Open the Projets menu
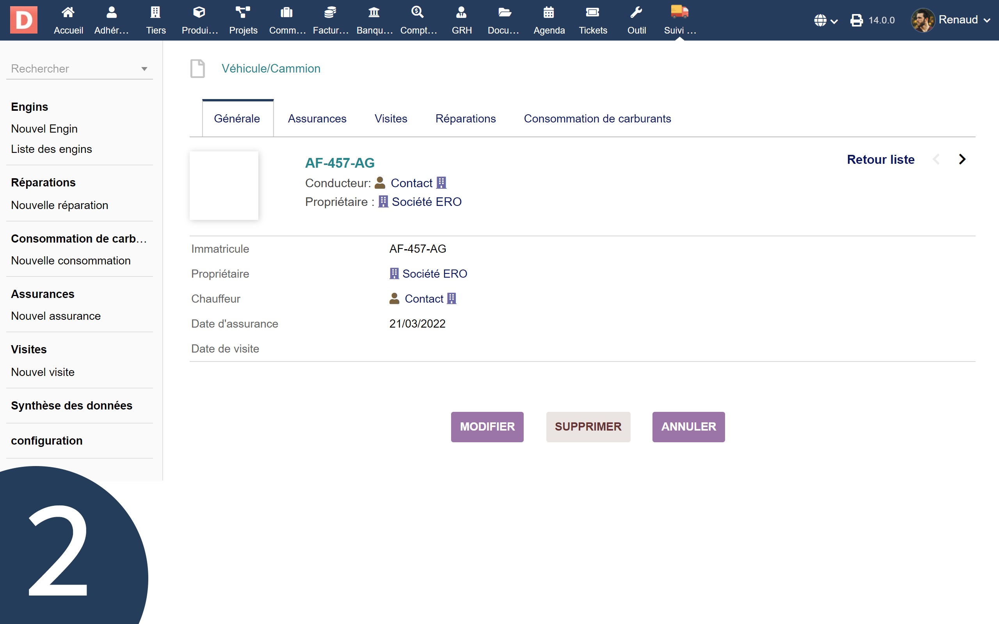This screenshot has height=624, width=999. click(243, 20)
